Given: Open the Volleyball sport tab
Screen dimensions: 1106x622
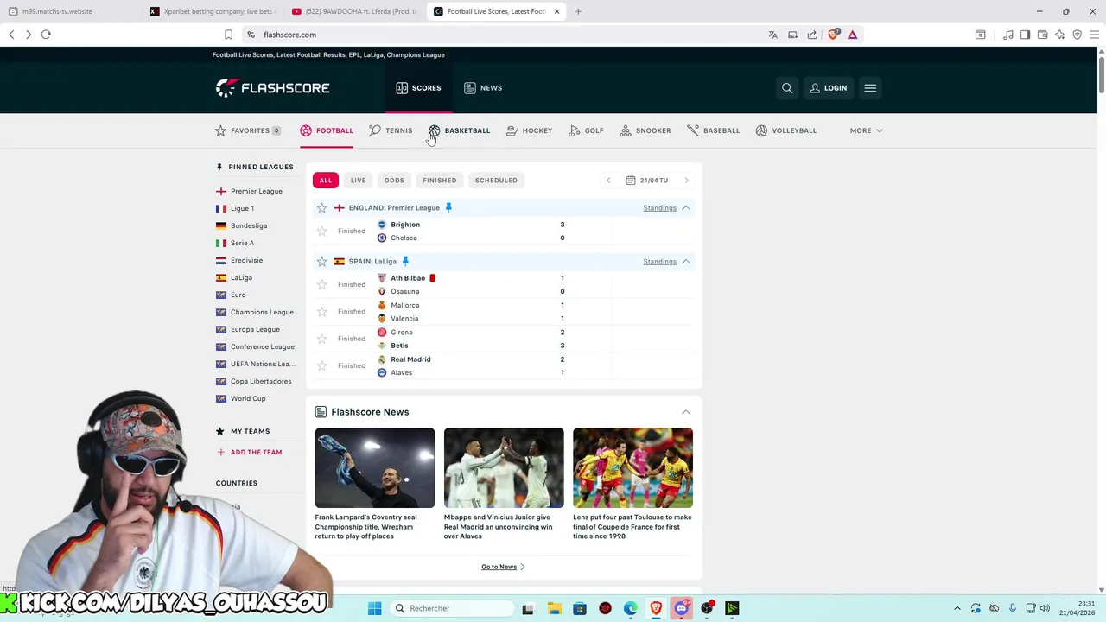Looking at the screenshot, I should click(x=785, y=130).
